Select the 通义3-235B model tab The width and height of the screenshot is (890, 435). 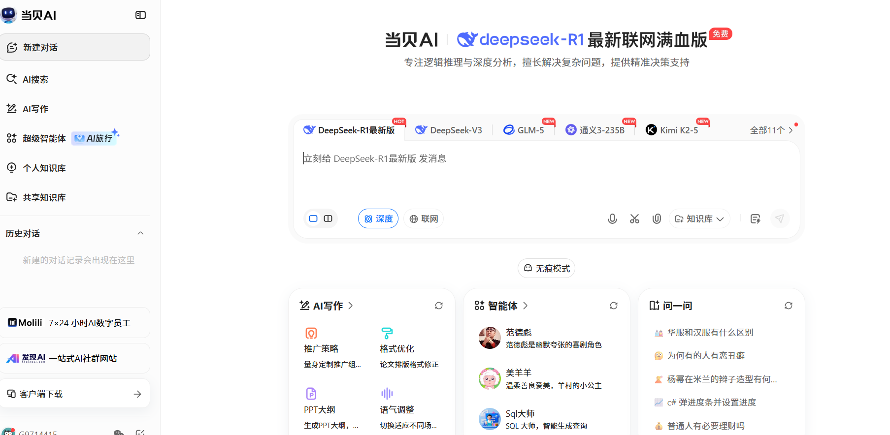point(595,130)
